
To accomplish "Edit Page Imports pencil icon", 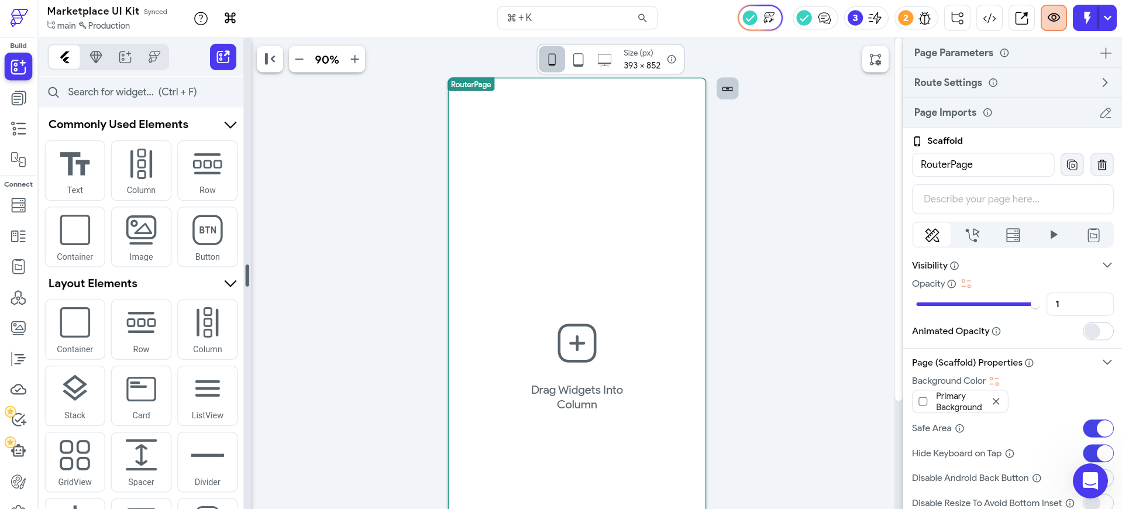I will (x=1105, y=113).
